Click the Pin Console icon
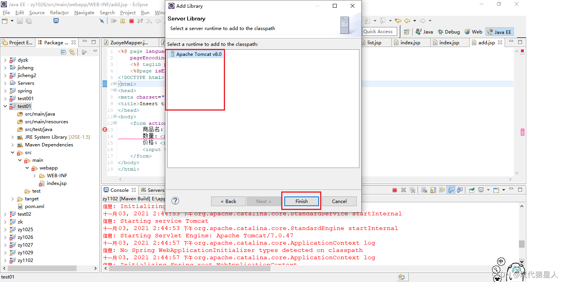 472,190
